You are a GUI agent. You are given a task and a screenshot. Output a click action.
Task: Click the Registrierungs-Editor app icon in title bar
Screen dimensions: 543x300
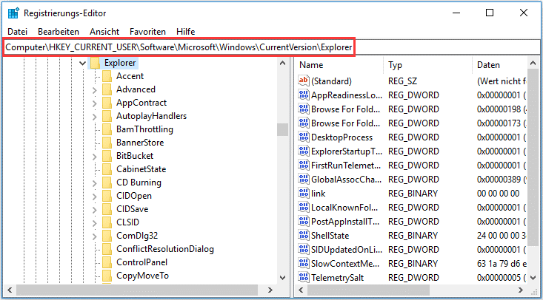[13, 13]
